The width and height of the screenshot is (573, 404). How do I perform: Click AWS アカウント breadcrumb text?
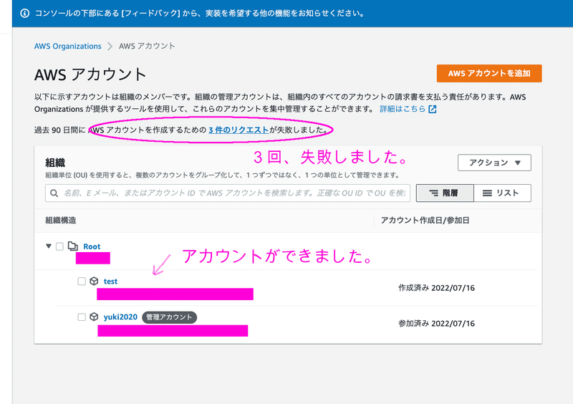coord(147,46)
